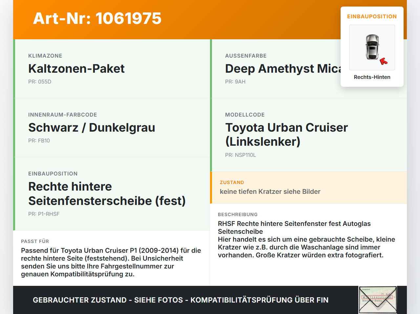The width and height of the screenshot is (420, 314).
Task: Select the Deep Amethyst Mica color name
Action: [283, 68]
